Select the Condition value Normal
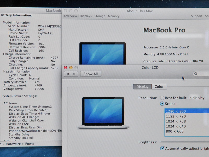Image resolution: width=209 pixels, height=157 pixels. 34,78
